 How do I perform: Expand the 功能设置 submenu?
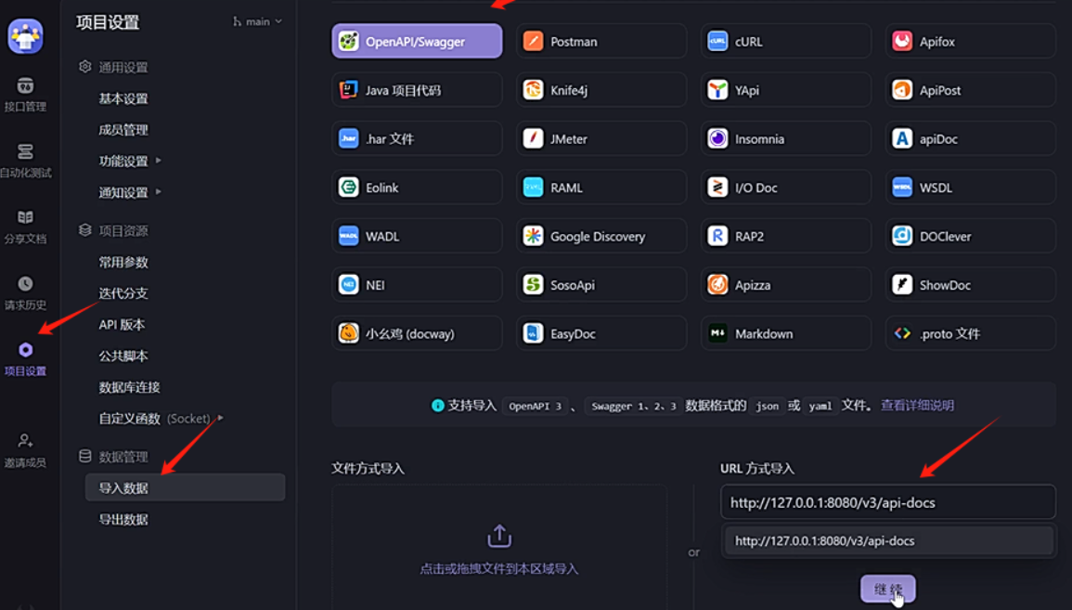point(158,161)
